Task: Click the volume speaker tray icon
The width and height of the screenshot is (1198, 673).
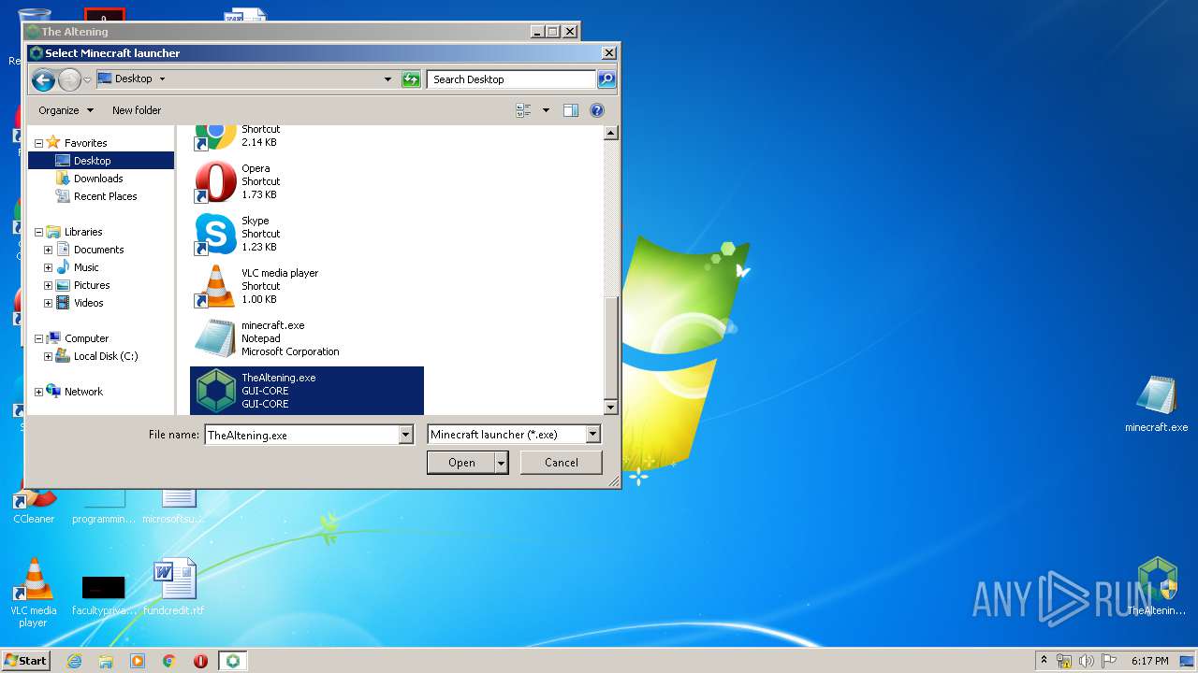Action: [1086, 661]
